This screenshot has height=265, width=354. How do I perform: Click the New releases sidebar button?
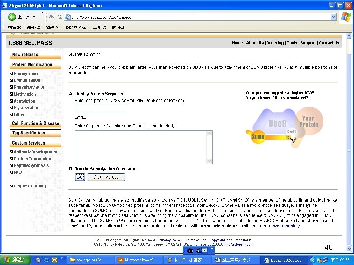tap(35, 55)
